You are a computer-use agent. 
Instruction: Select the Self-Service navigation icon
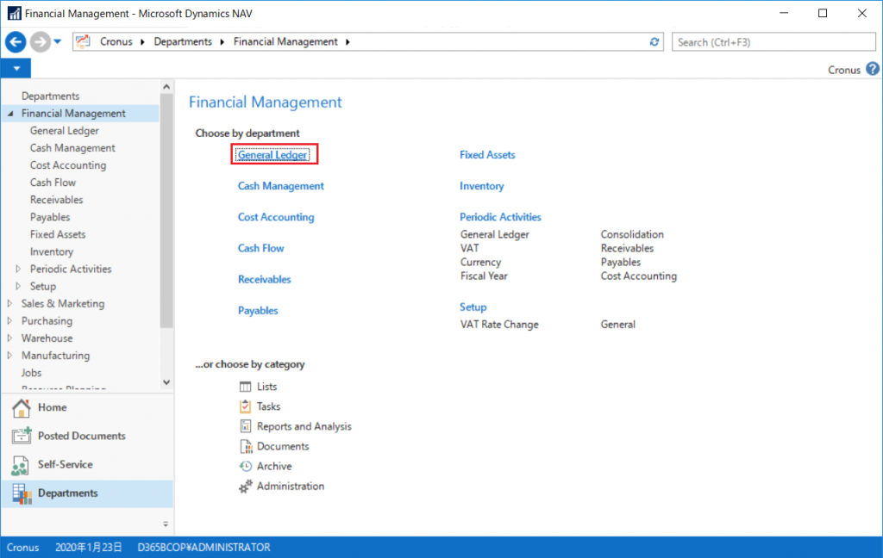pos(22,465)
